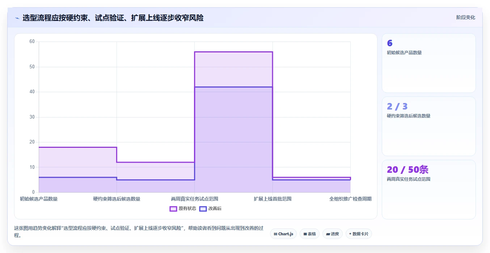Image resolution: width=490 pixels, height=253 pixels.
Task: Click x-axis label 全组织推广检查周期
Action: tap(350, 199)
